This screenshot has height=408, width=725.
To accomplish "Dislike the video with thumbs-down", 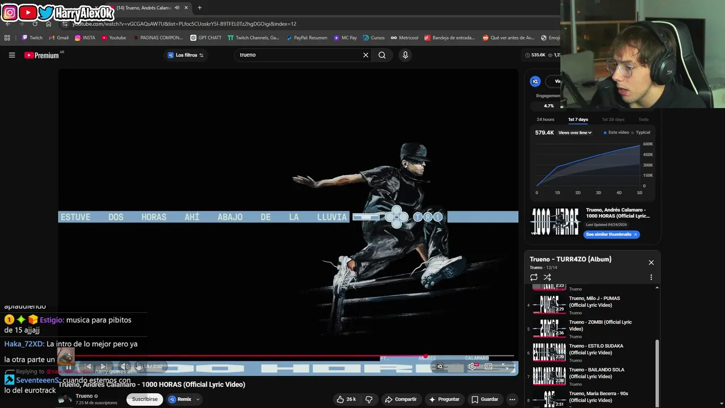I will [x=369, y=399].
